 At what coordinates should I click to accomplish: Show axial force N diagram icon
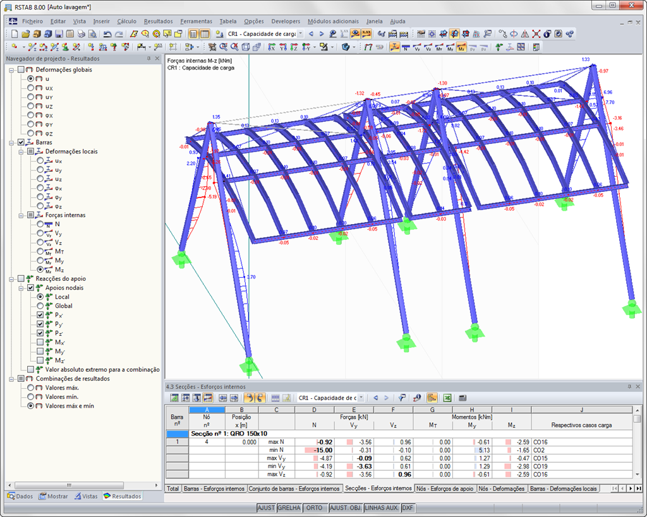[406, 47]
